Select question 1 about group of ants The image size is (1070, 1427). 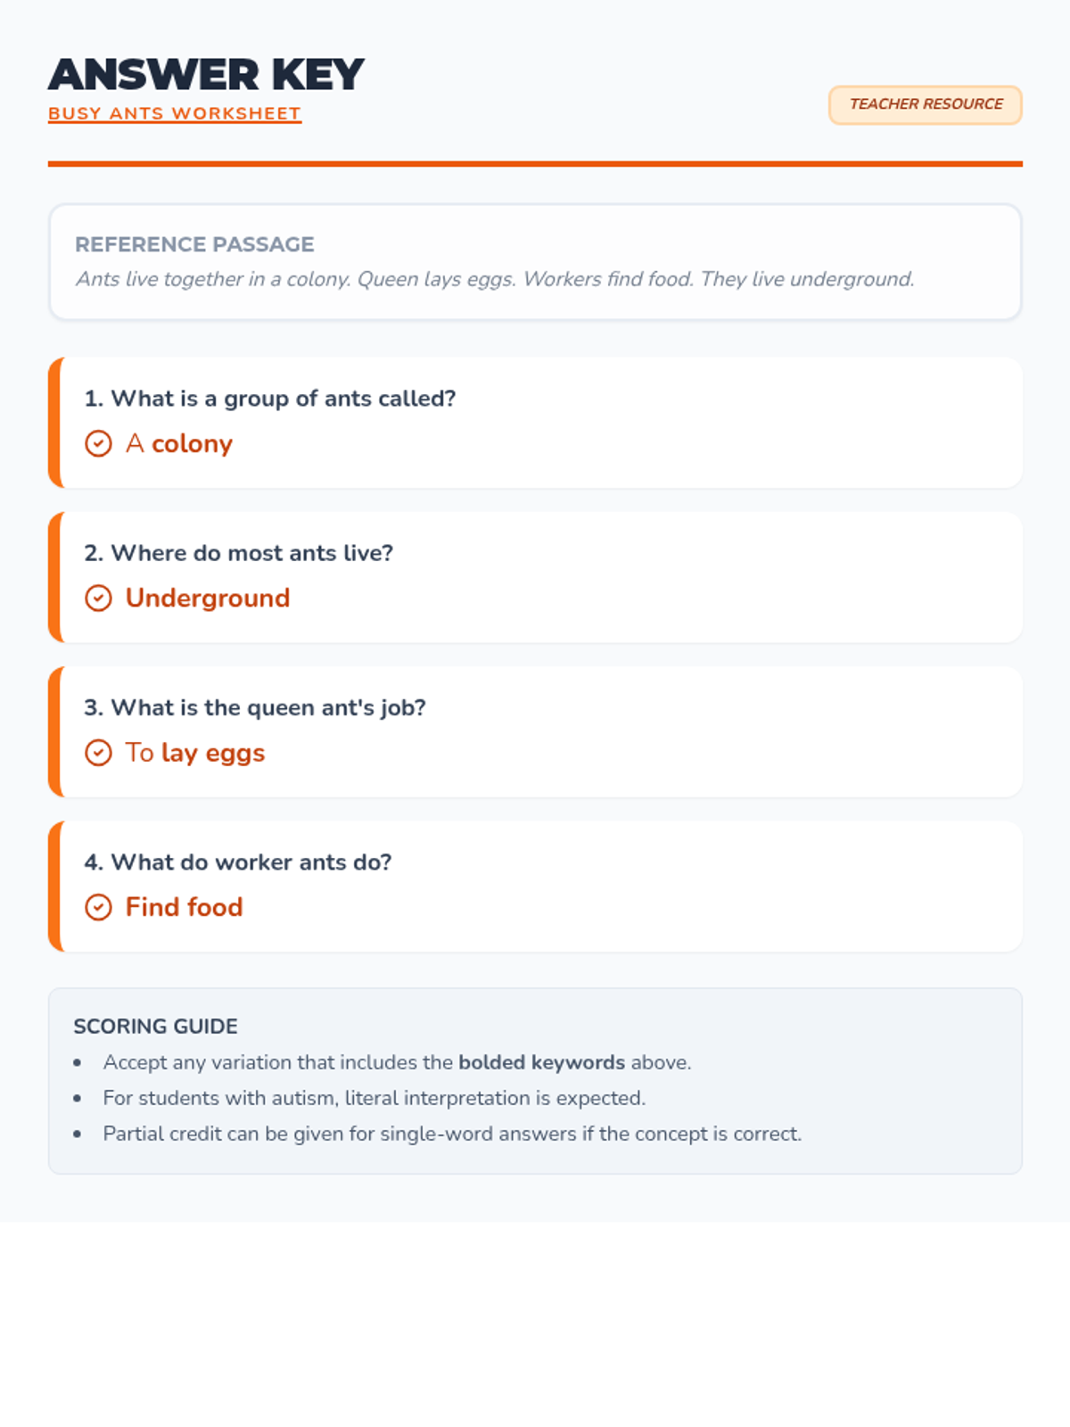[269, 399]
